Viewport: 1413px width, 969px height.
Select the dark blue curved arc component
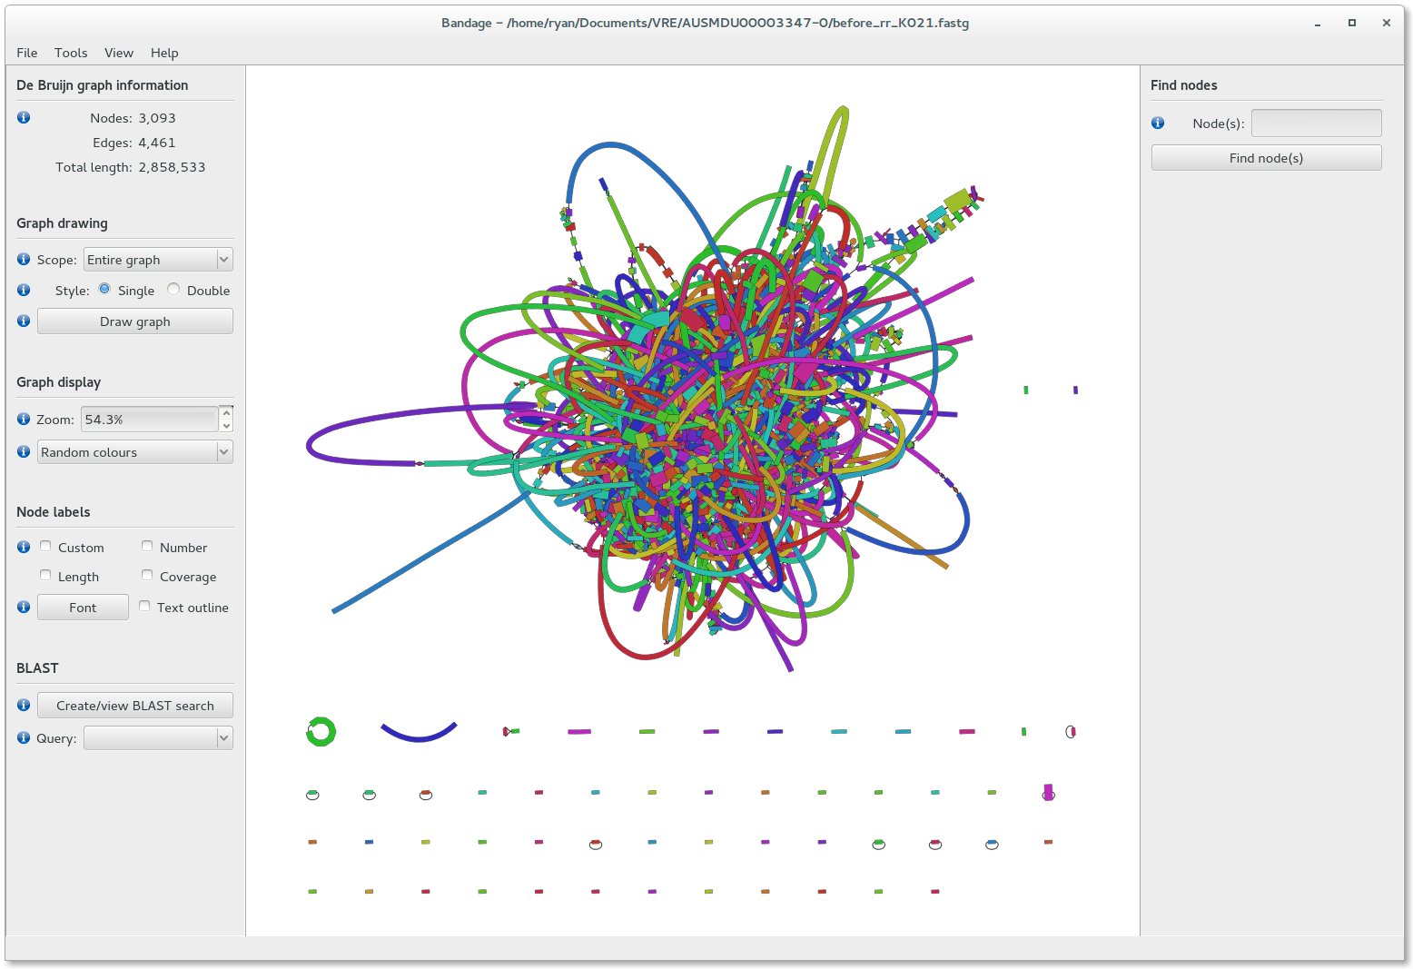point(419,733)
